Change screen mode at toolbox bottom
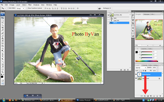Viewport: 164px width, 102px height. [2, 84]
